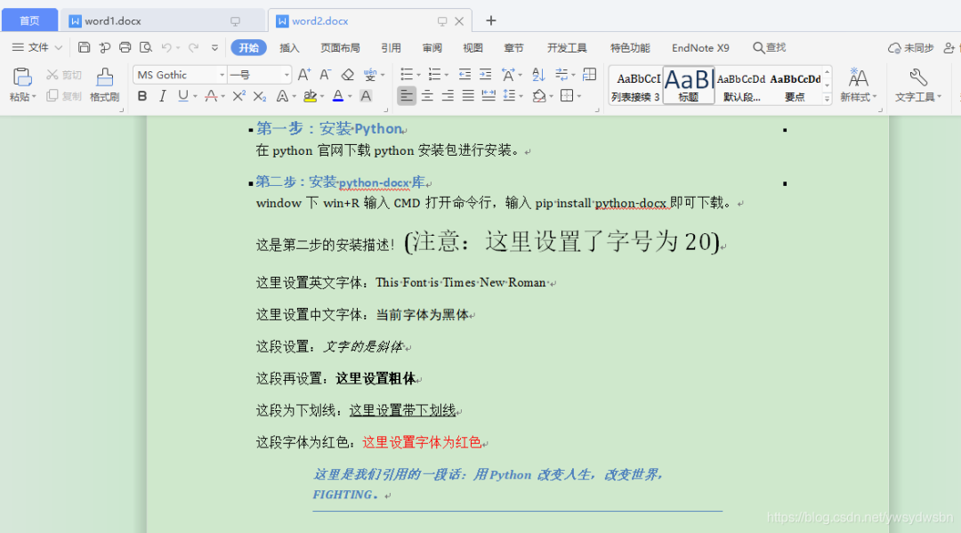Select the clear formatting eraser icon
The width and height of the screenshot is (961, 533).
tap(348, 76)
